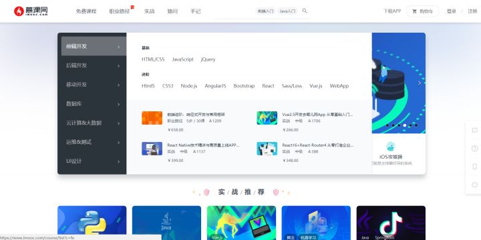This screenshot has width=481, height=240.
Task: Click the 前端入门 search tag
Action: point(266,11)
